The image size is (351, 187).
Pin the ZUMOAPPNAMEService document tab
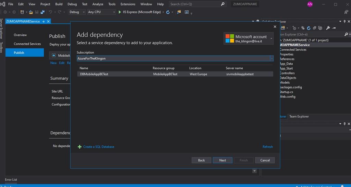44,21
